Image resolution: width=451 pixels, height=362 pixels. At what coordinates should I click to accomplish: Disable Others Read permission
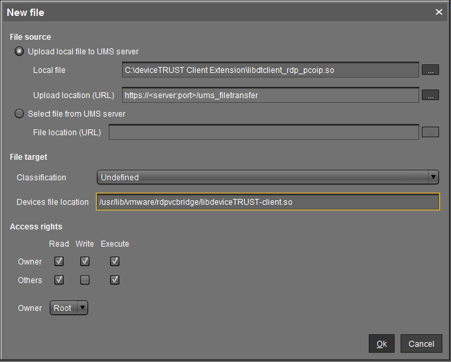tap(59, 280)
